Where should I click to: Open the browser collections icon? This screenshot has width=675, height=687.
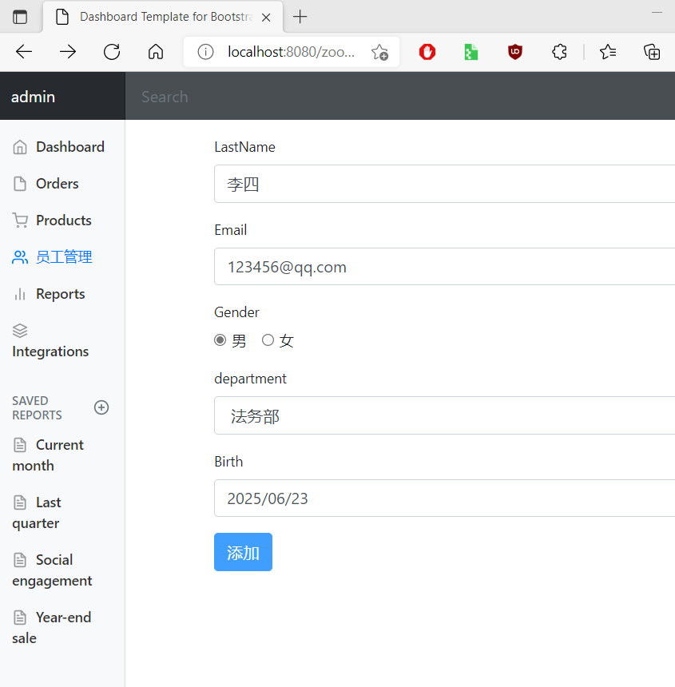[x=652, y=52]
